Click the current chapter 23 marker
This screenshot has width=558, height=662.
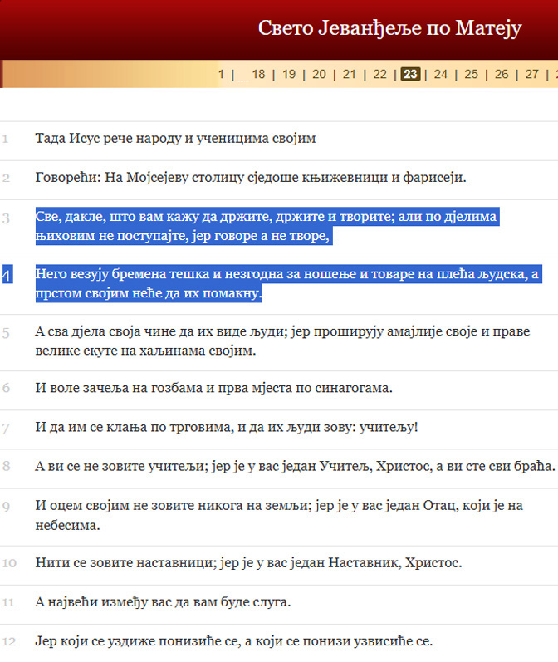410,74
